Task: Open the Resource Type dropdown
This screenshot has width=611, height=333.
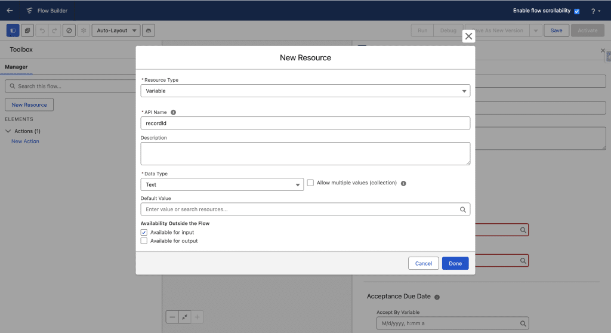Action: tap(305, 91)
